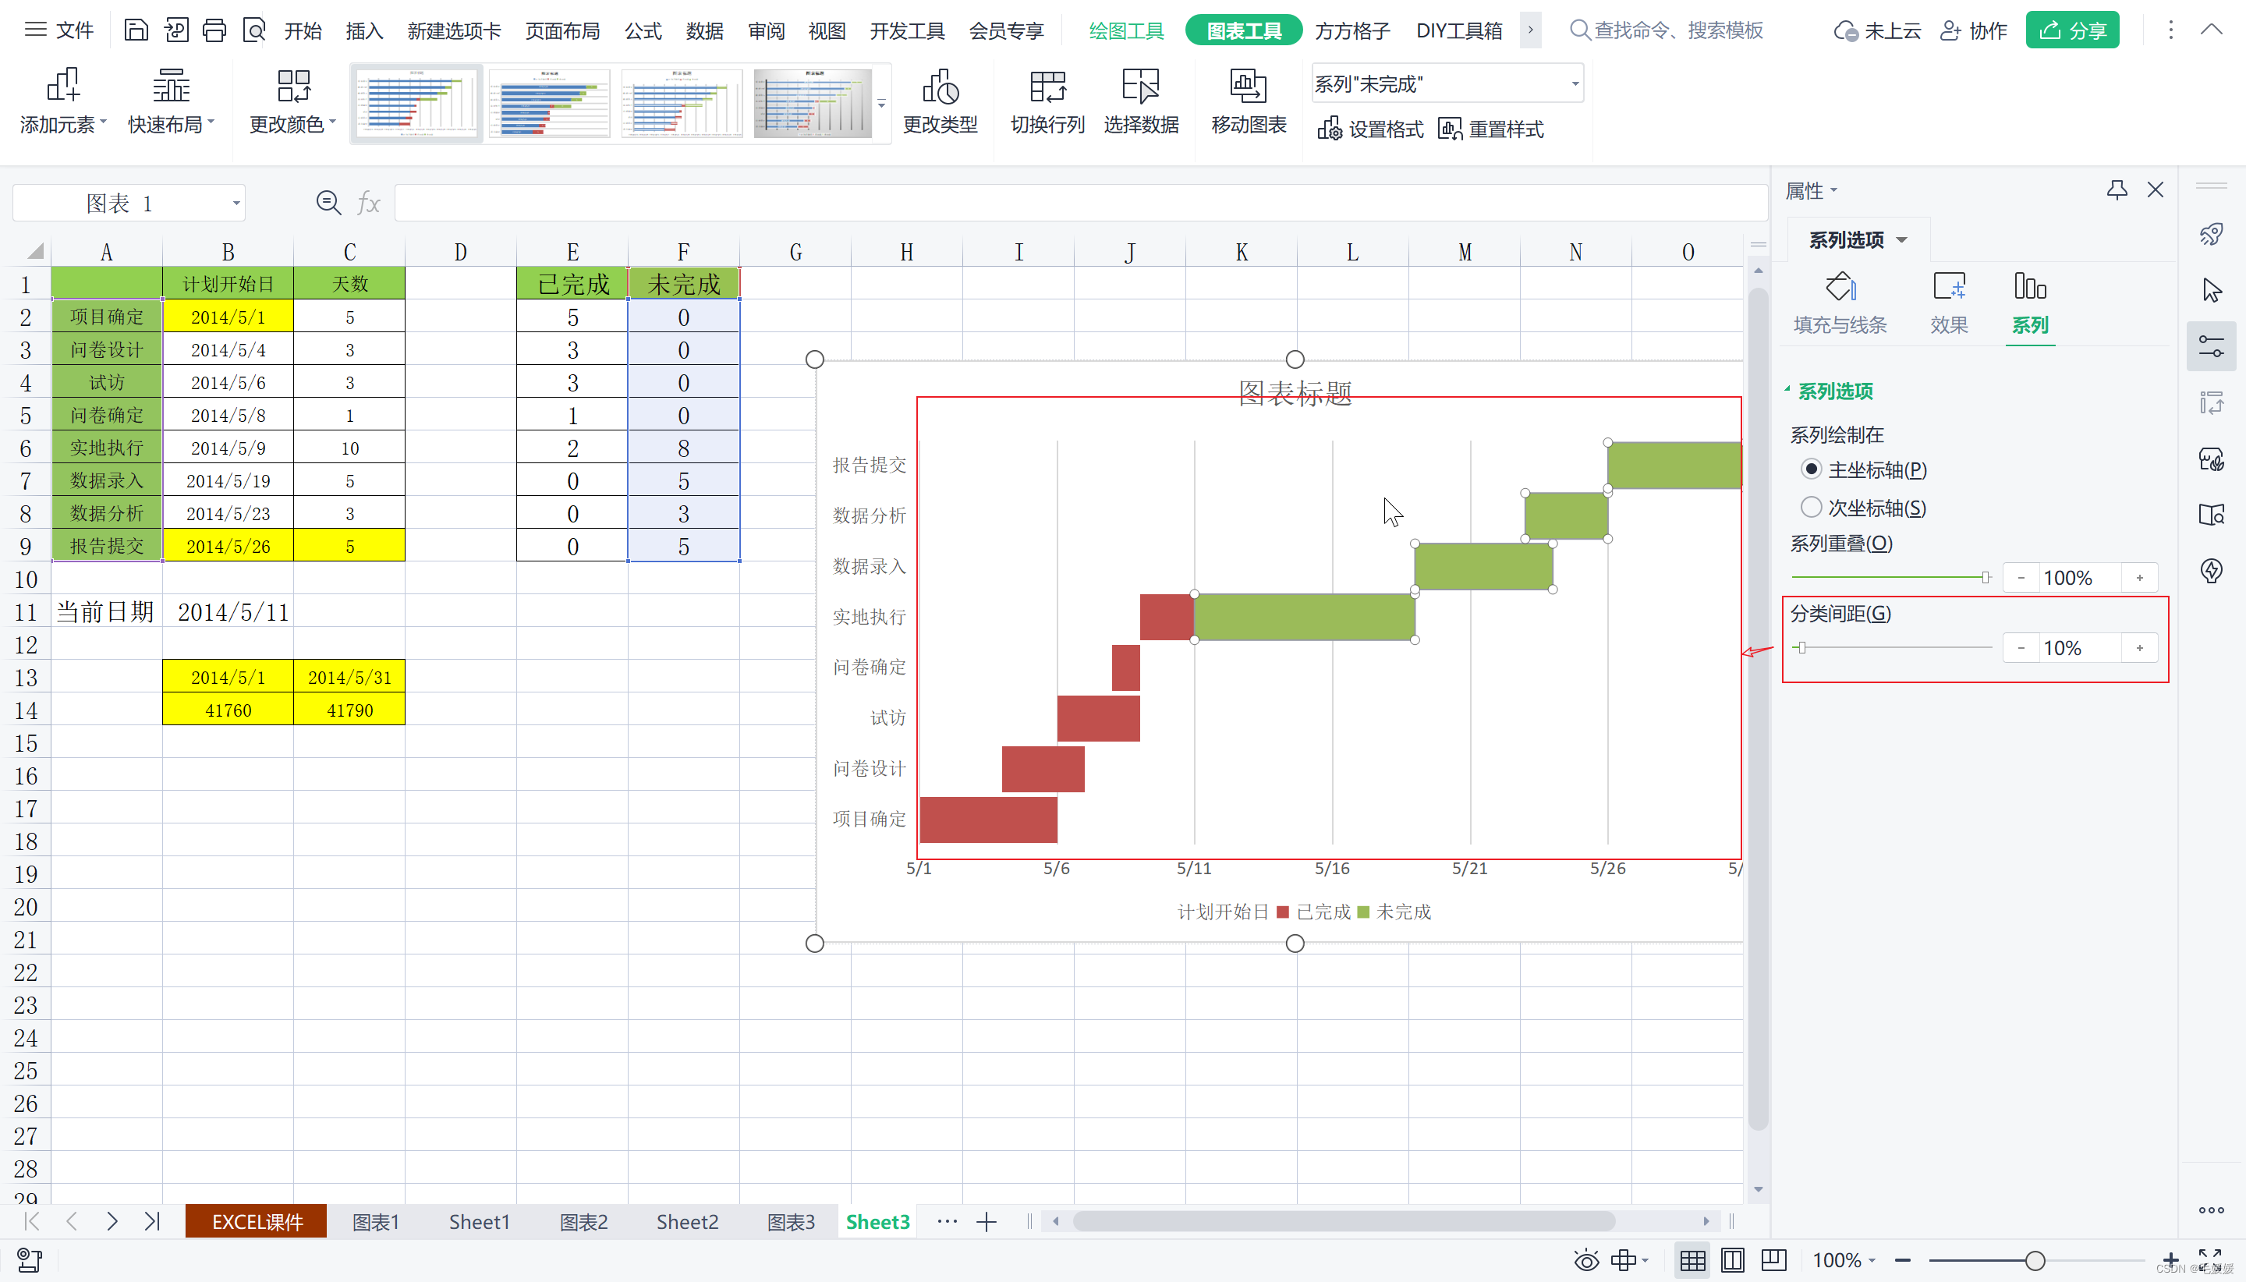This screenshot has height=1282, width=2246.
Task: Open the Page Layout (页面布局) ribbon tab
Action: tap(561, 31)
